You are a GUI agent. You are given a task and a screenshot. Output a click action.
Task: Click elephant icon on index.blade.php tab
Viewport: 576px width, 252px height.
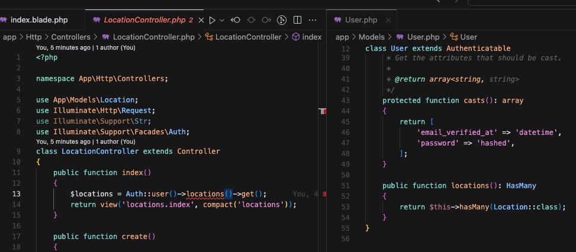coord(4,20)
